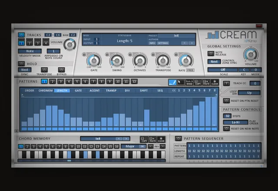The width and height of the screenshot is (278, 191).
Task: Toggle NOTE RELEASE in global settings
Action: pos(211,53)
